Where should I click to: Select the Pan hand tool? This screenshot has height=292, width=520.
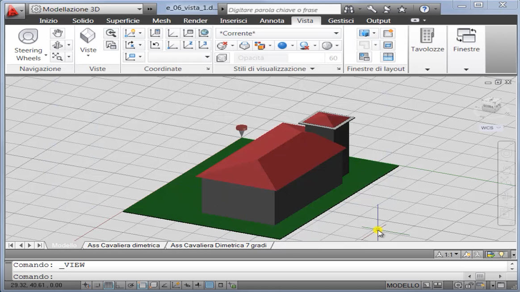[57, 33]
